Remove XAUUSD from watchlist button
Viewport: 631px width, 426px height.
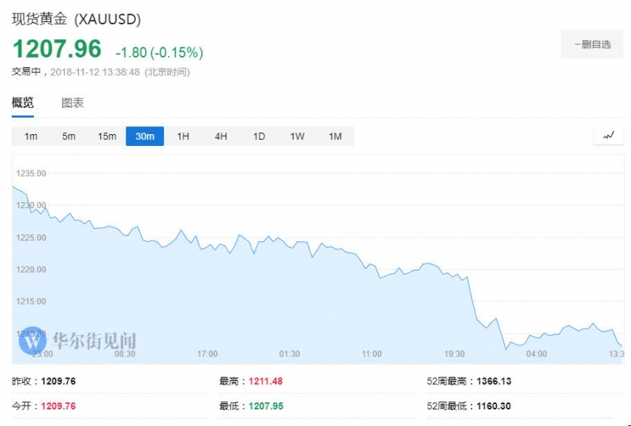pos(592,44)
